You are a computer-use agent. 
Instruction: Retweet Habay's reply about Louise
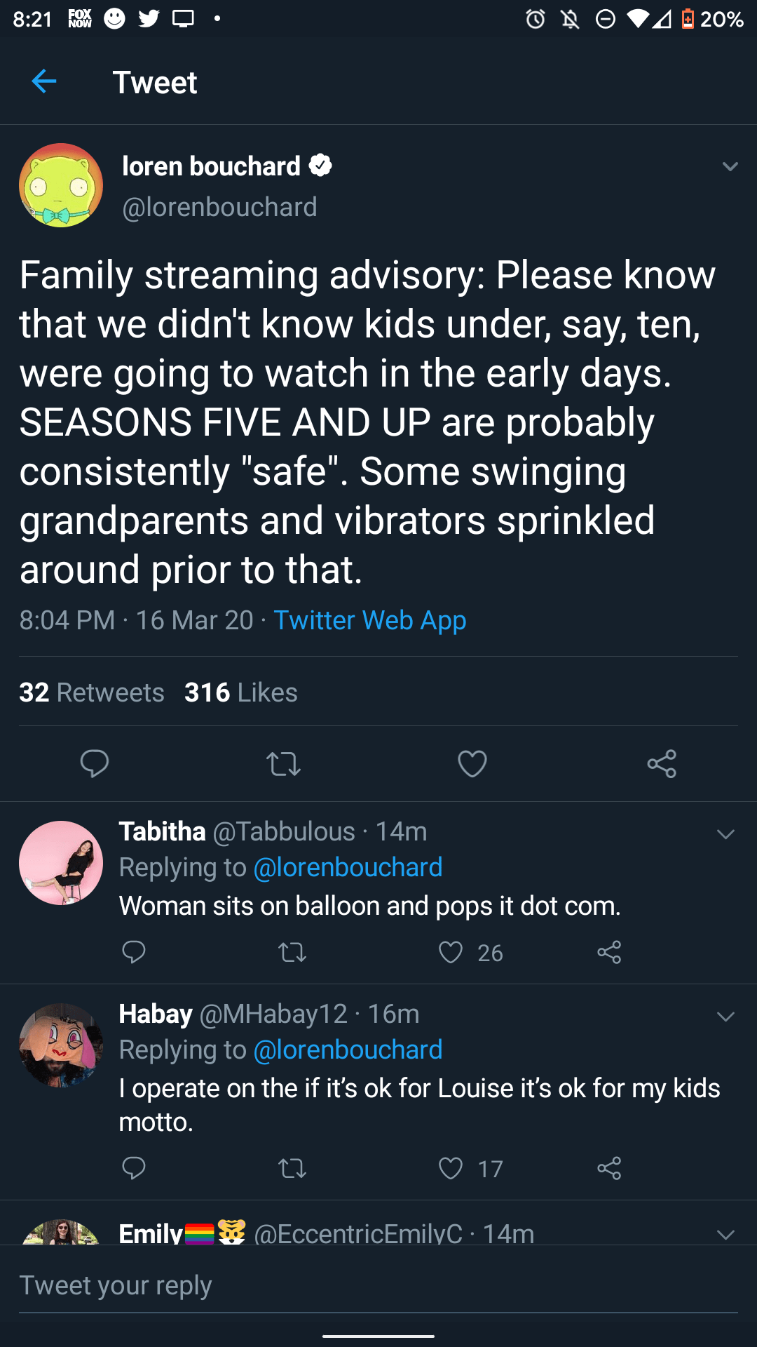tap(292, 1168)
